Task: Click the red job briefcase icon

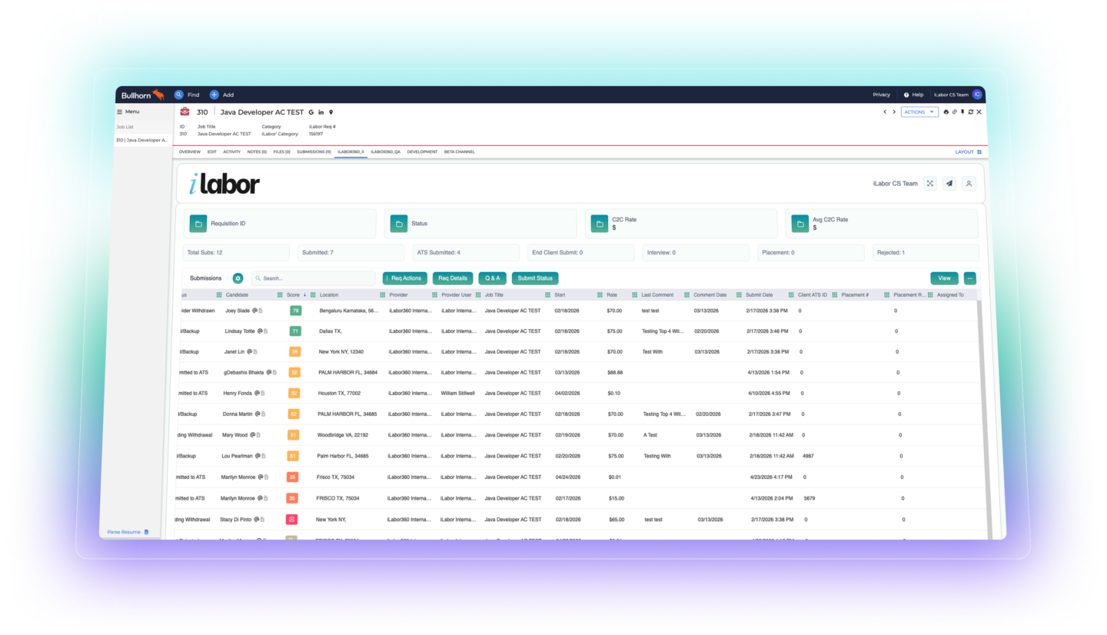Action: tap(184, 112)
